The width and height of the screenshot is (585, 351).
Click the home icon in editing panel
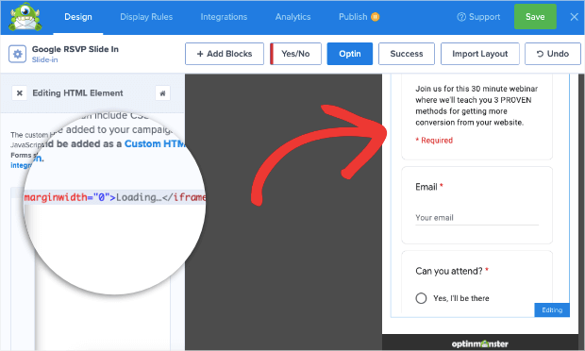[x=162, y=92]
